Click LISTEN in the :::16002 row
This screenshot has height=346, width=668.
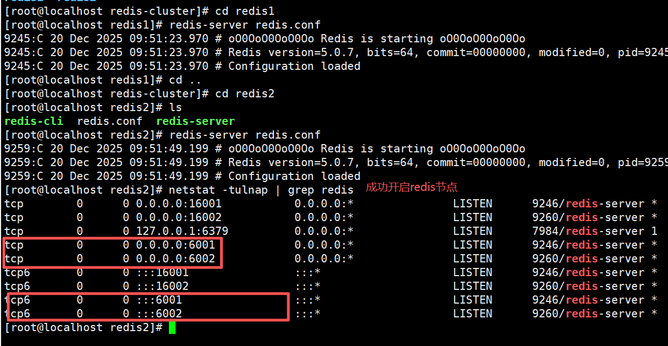[x=473, y=286]
